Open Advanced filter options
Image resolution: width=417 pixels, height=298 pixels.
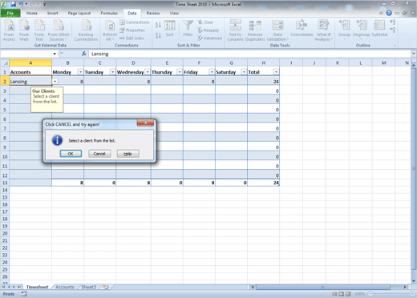tap(209, 38)
